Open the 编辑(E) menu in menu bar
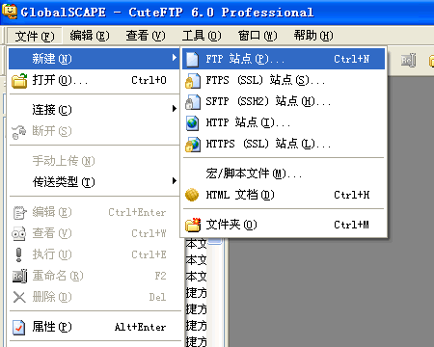This screenshot has width=434, height=347. pyautogui.click(x=90, y=36)
